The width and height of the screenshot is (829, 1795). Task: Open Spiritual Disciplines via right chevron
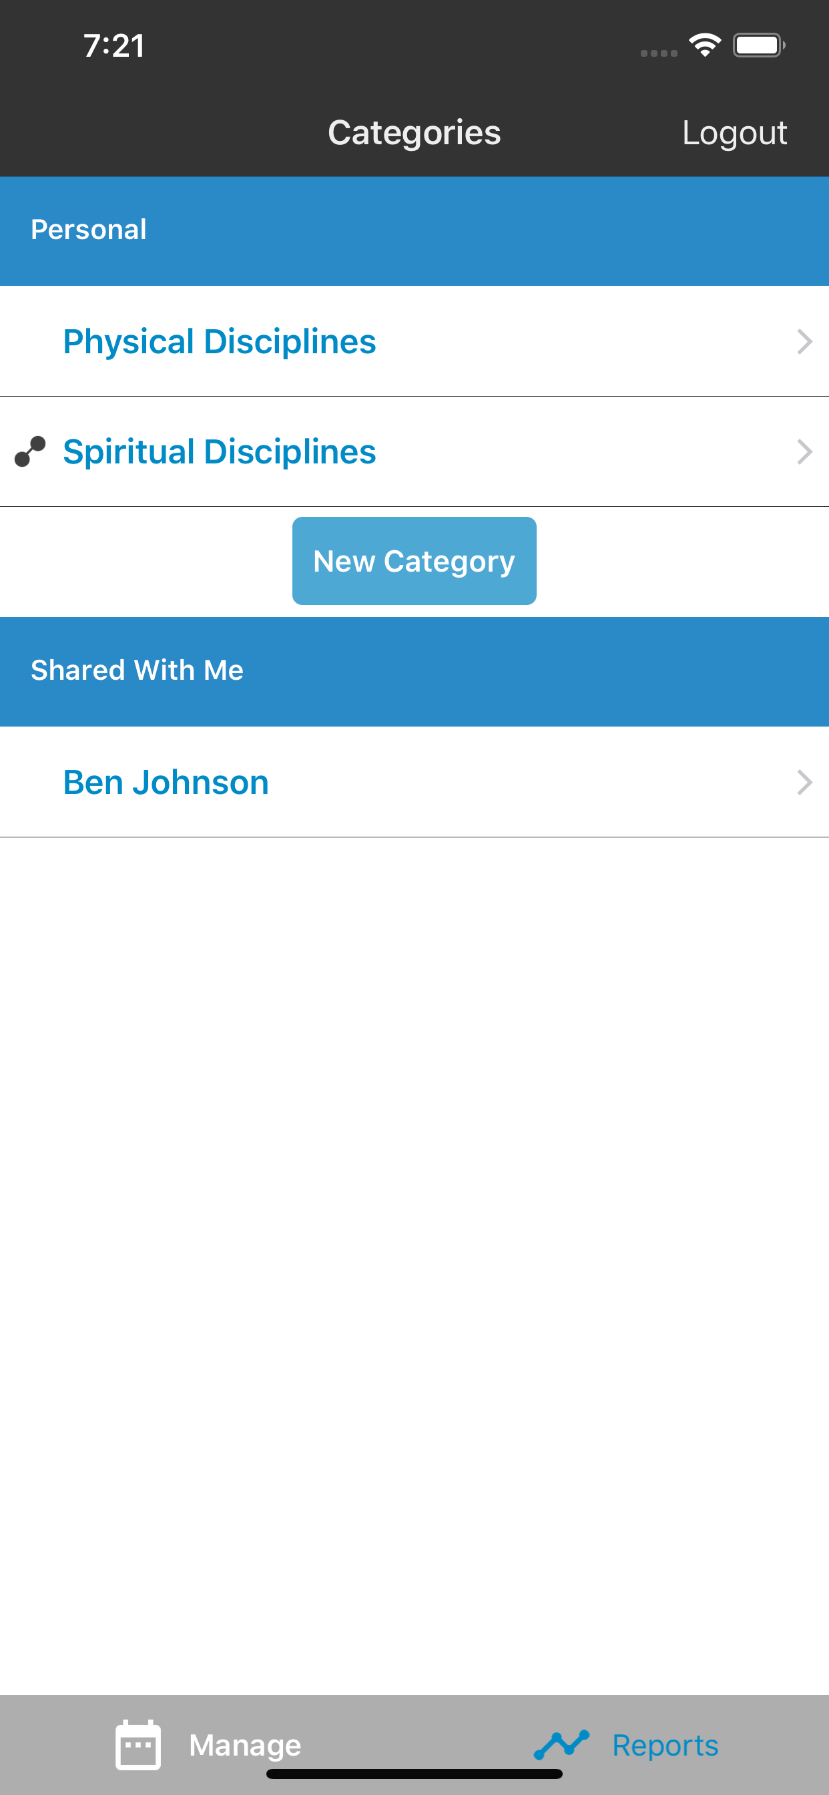coord(804,451)
